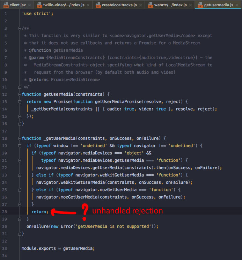The image size is (242, 260).
Task: Click the JS file icon on createlocaltracks.js tab
Action: click(98, 5)
